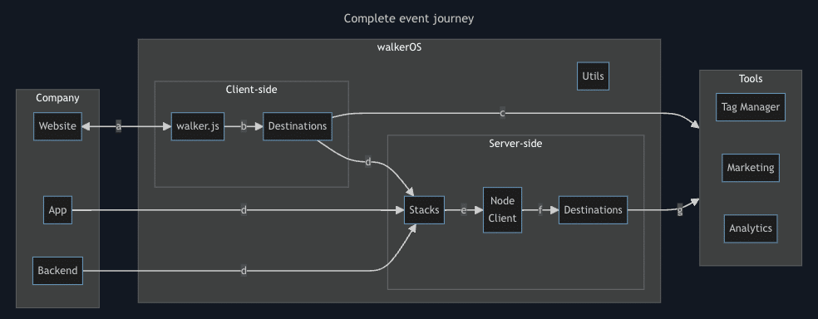Image resolution: width=818 pixels, height=319 pixels.
Task: Click the Analytics node
Action: [x=750, y=228]
